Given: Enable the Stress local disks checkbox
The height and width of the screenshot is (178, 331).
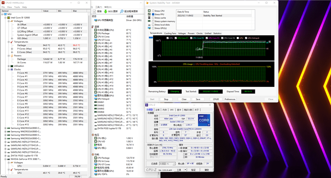Looking at the screenshot, I should pyautogui.click(x=153, y=25).
